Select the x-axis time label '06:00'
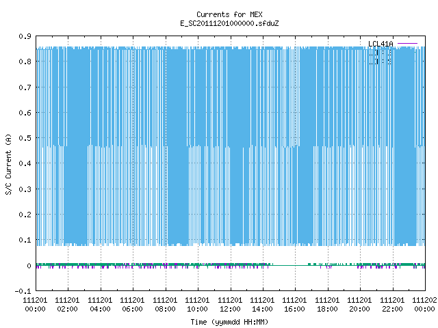The height and width of the screenshot is (328, 438). 132,310
